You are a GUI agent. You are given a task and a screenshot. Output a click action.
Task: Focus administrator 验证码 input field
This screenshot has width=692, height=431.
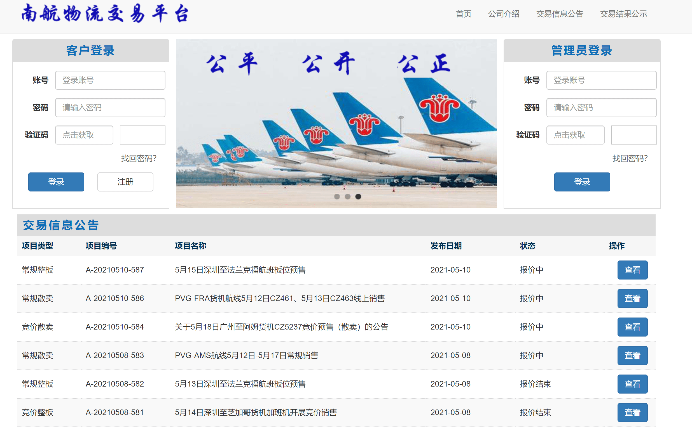tap(576, 135)
